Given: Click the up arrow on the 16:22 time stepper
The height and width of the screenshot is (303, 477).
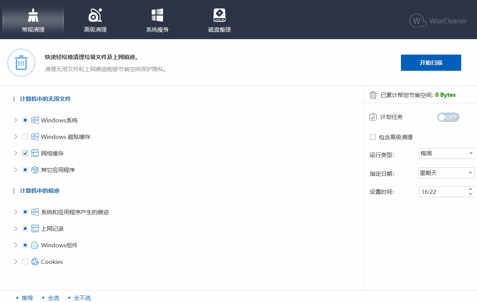Looking at the screenshot, I should click(x=471, y=189).
